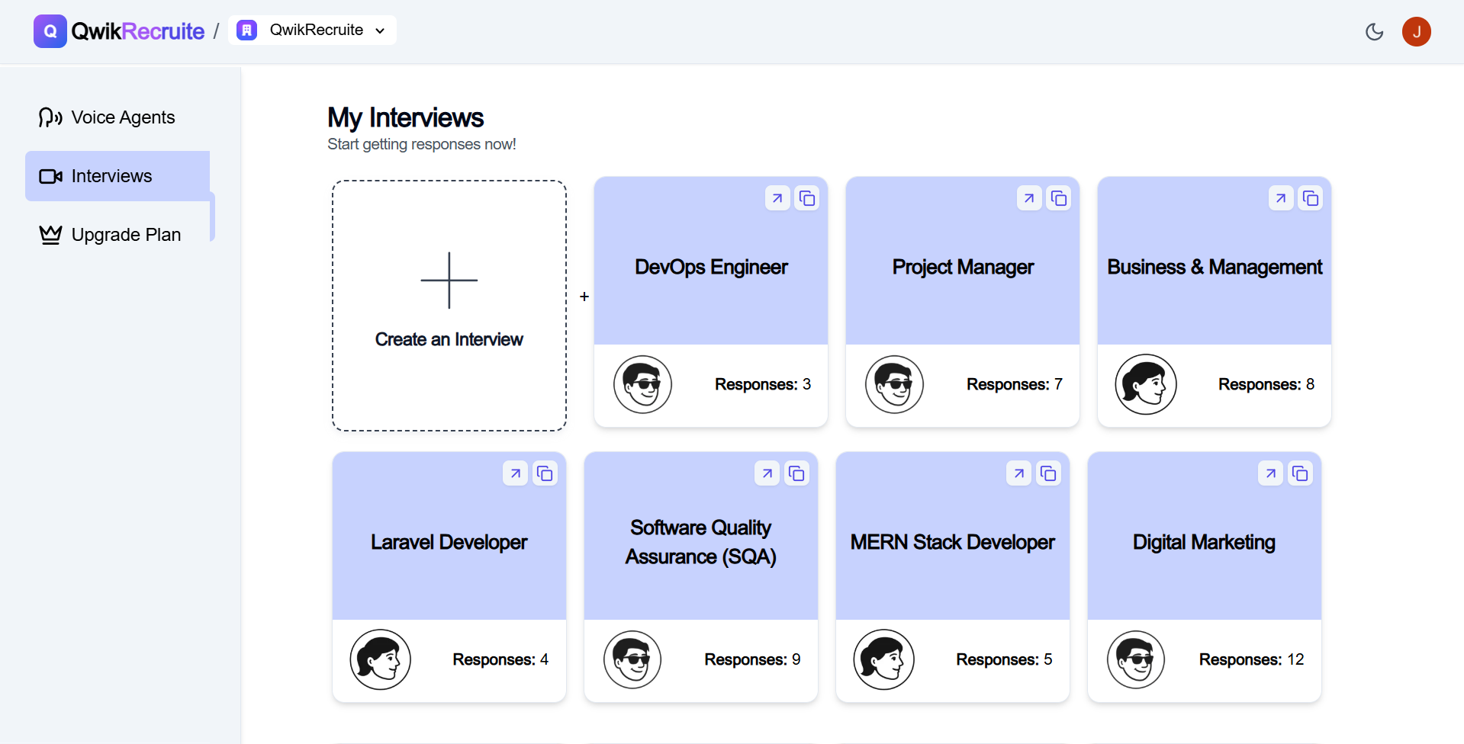Click the QwikRecruite logo
The height and width of the screenshot is (744, 1464).
[x=119, y=31]
